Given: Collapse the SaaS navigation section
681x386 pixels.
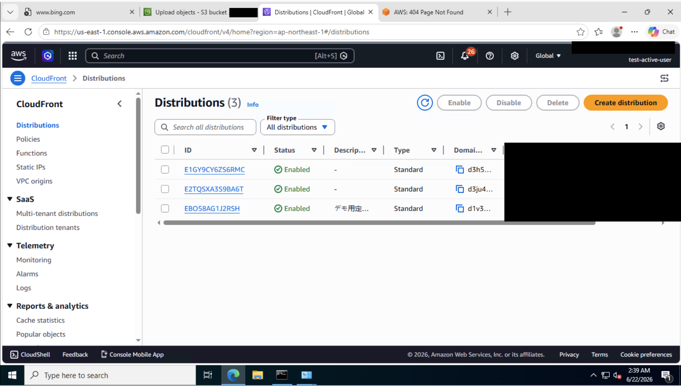Looking at the screenshot, I should 10,199.
